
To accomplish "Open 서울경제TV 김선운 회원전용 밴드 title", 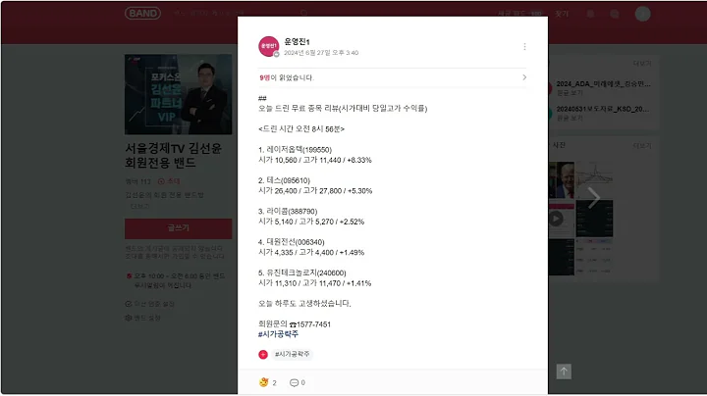I will pos(174,155).
